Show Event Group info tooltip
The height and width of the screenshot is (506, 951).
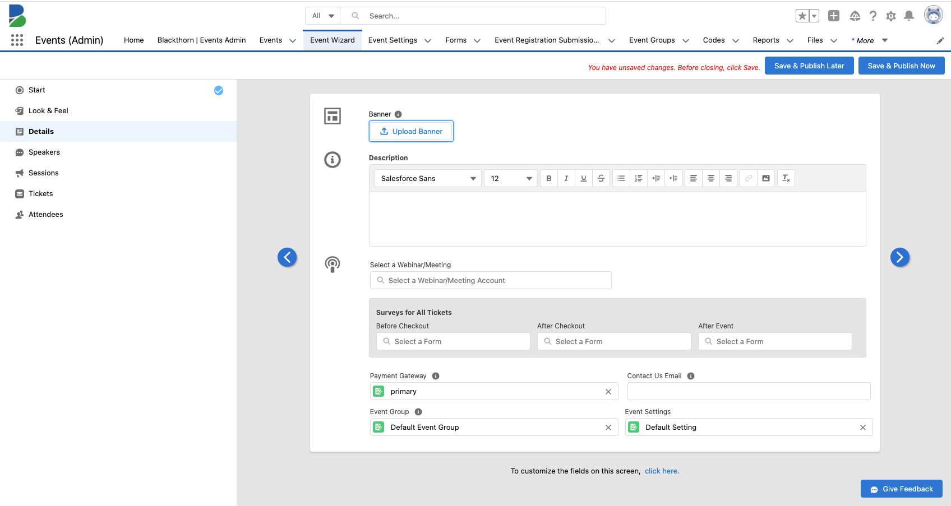(418, 412)
